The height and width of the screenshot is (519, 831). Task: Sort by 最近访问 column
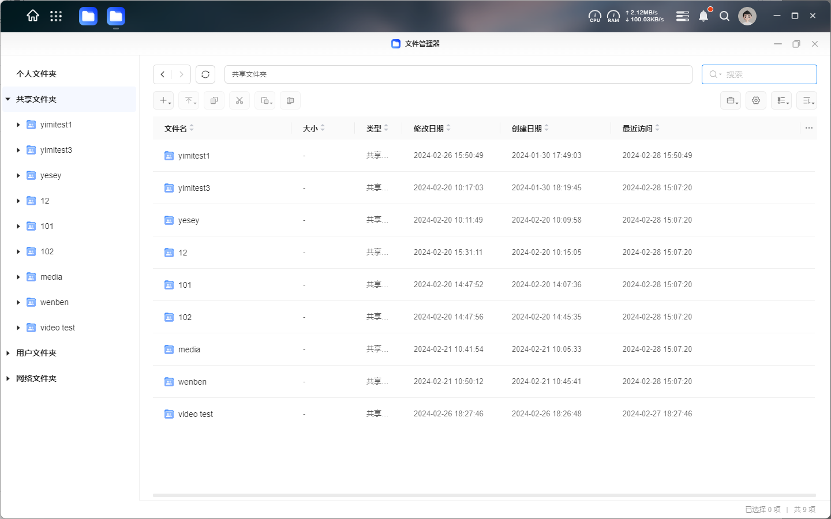point(641,129)
